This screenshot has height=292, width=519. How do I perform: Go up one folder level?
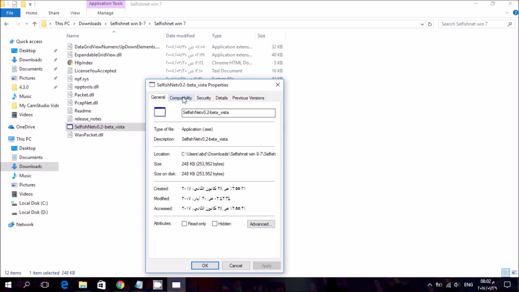click(34, 24)
